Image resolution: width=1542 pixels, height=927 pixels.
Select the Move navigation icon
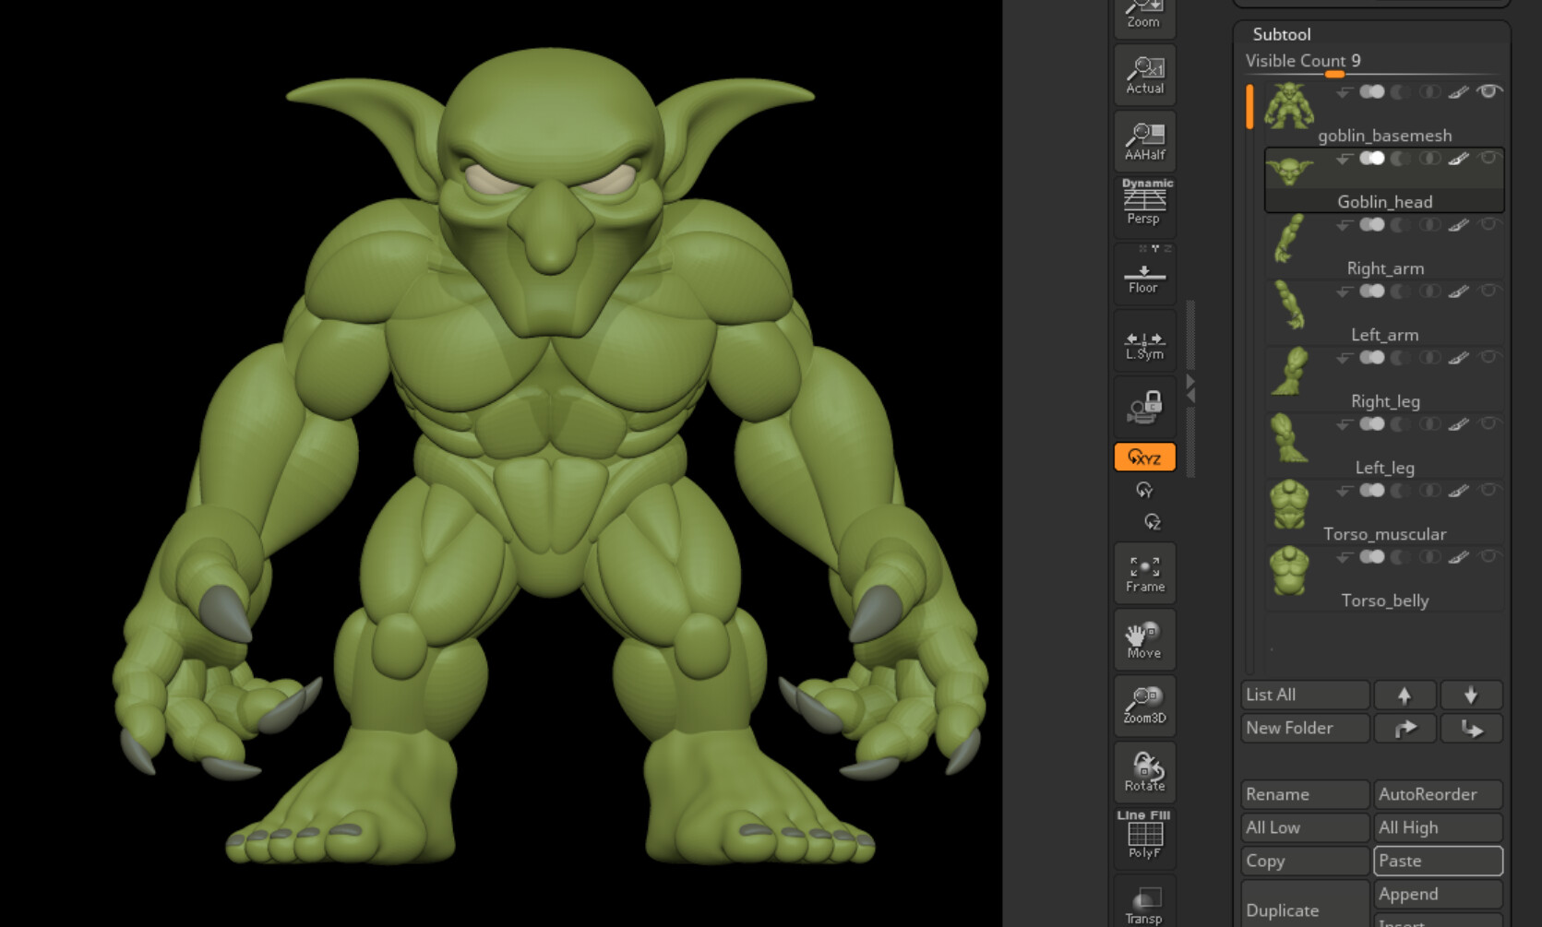coord(1144,639)
